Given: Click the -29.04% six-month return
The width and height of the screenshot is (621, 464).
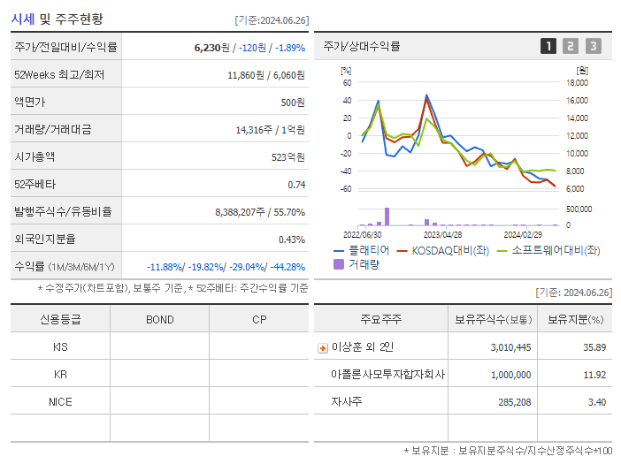Looking at the screenshot, I should [247, 267].
